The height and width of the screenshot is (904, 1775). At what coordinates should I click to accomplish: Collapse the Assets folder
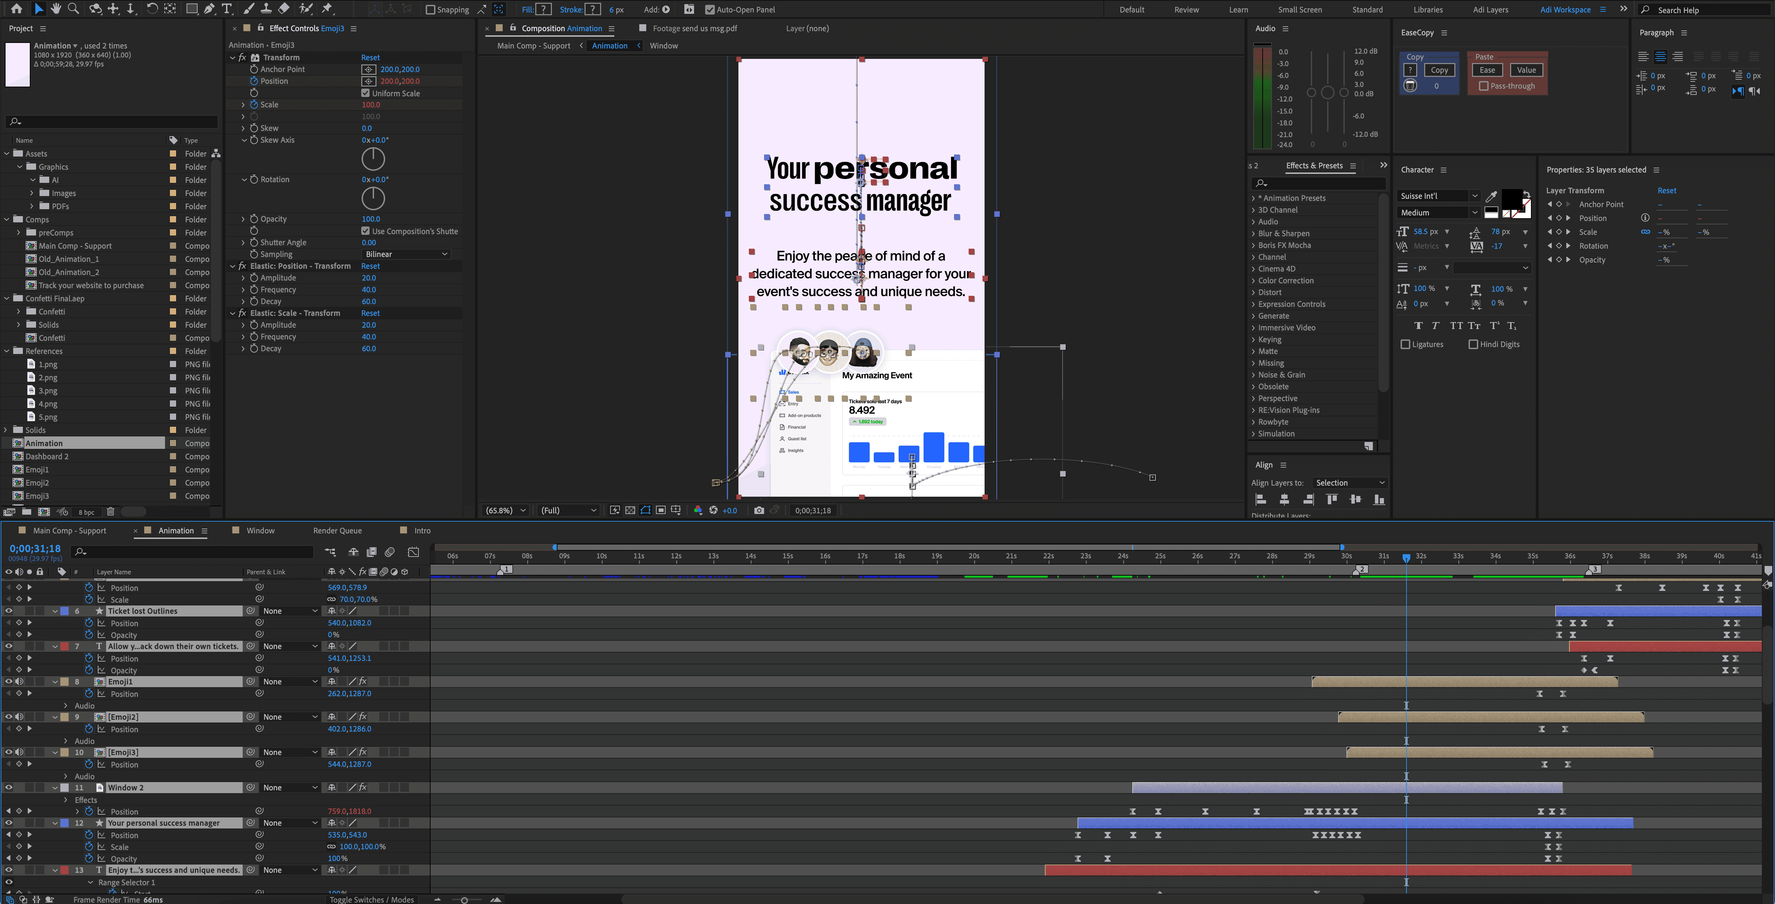8,153
